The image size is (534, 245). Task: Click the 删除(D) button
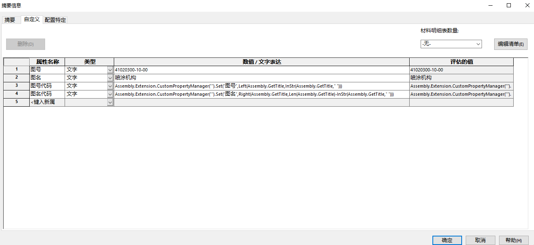coord(26,44)
